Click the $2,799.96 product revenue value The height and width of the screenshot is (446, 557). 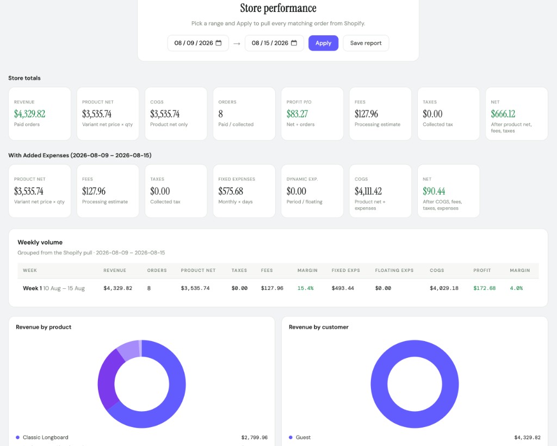coord(255,437)
